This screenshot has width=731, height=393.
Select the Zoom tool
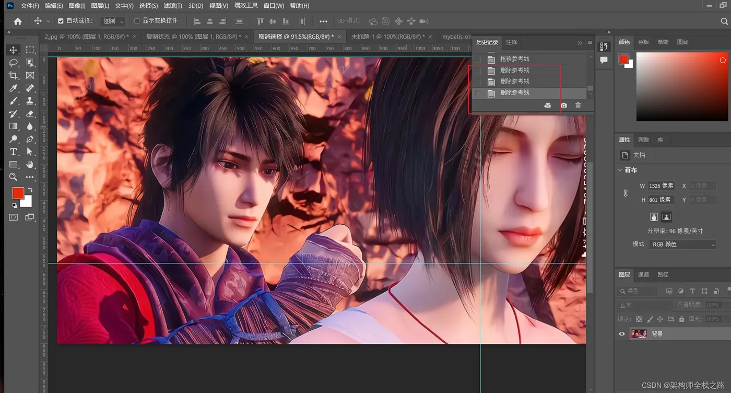(x=14, y=177)
